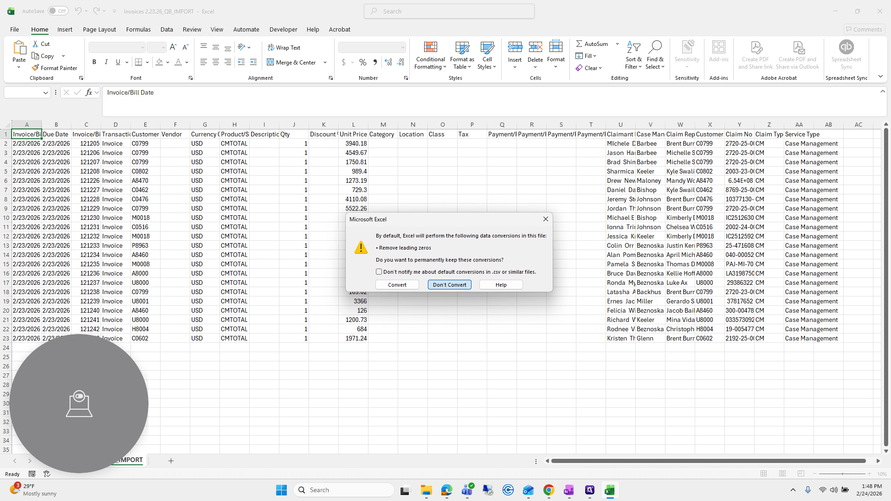This screenshot has width=891, height=501.
Task: Expand the AutoSum dropdown arrow
Action: pyautogui.click(x=617, y=44)
